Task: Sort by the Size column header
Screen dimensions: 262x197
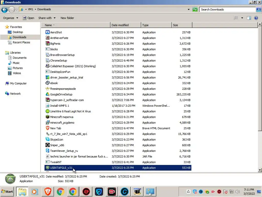Action: tap(182, 25)
